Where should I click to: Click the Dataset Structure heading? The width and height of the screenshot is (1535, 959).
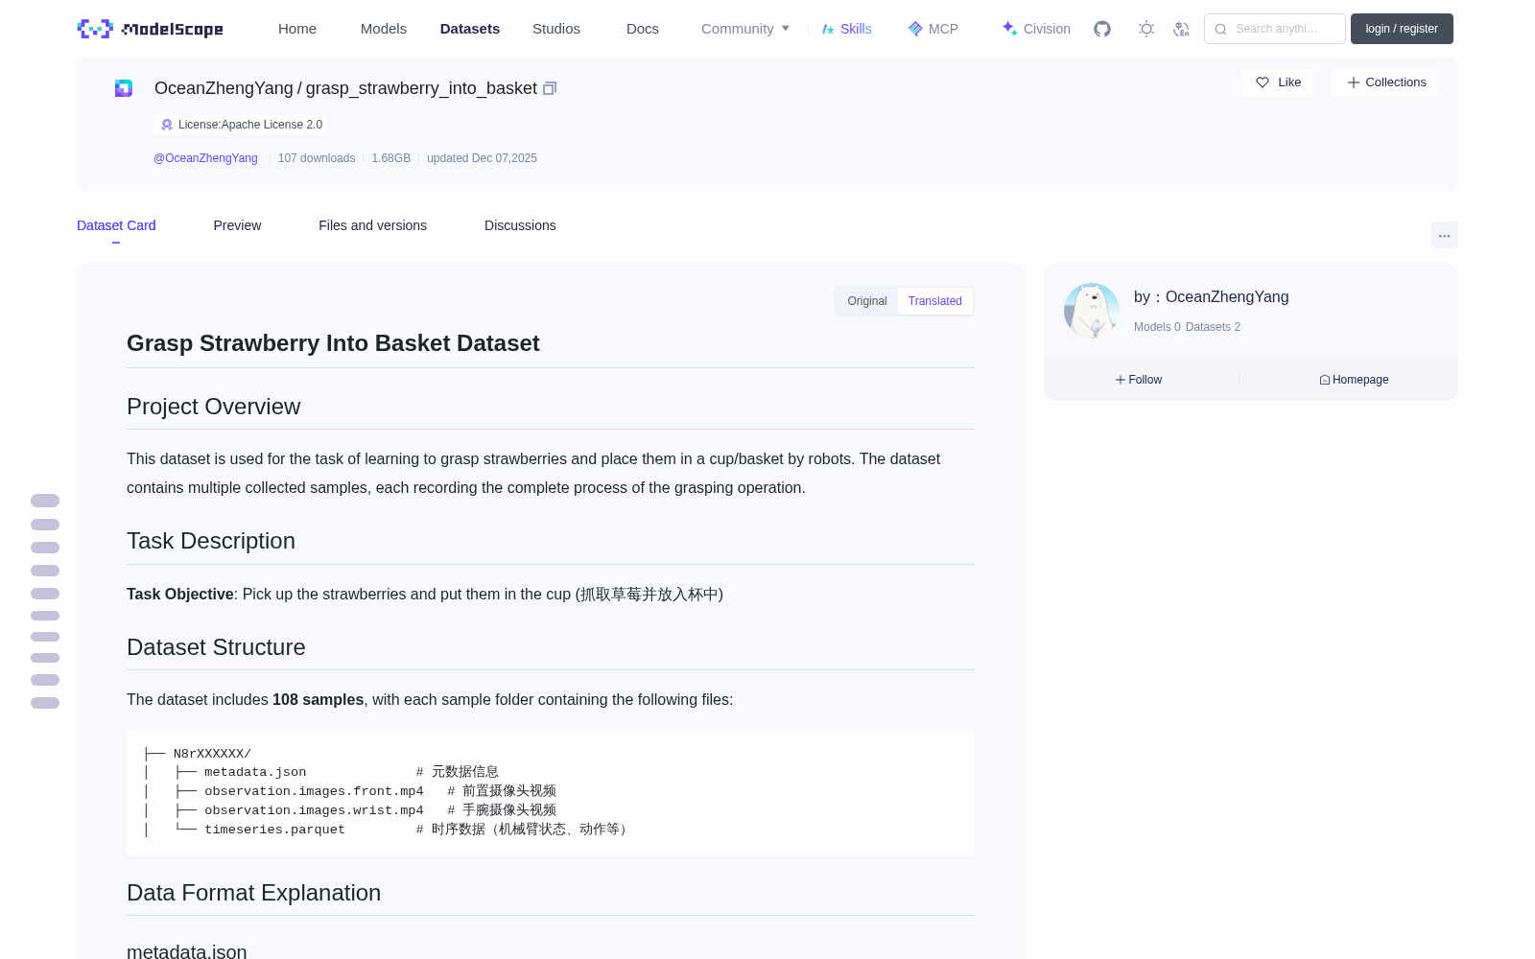(216, 647)
